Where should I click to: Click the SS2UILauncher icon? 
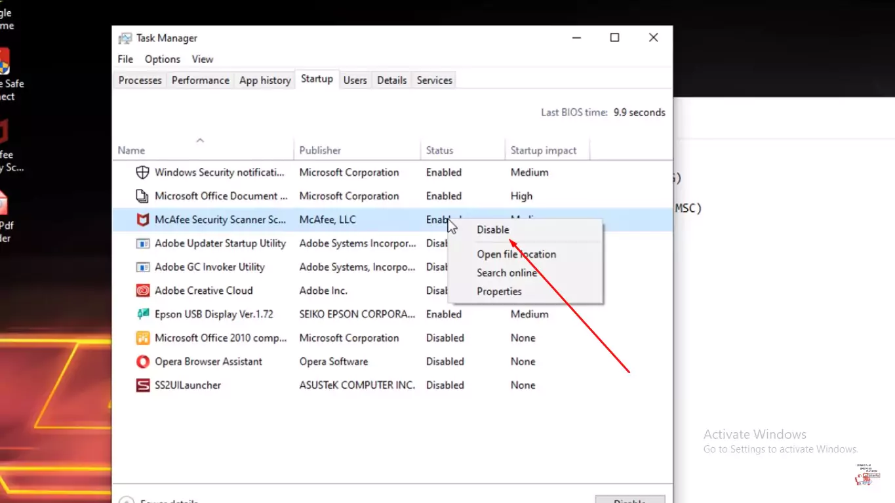(x=142, y=385)
